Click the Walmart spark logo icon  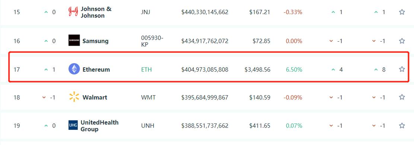coord(74,97)
